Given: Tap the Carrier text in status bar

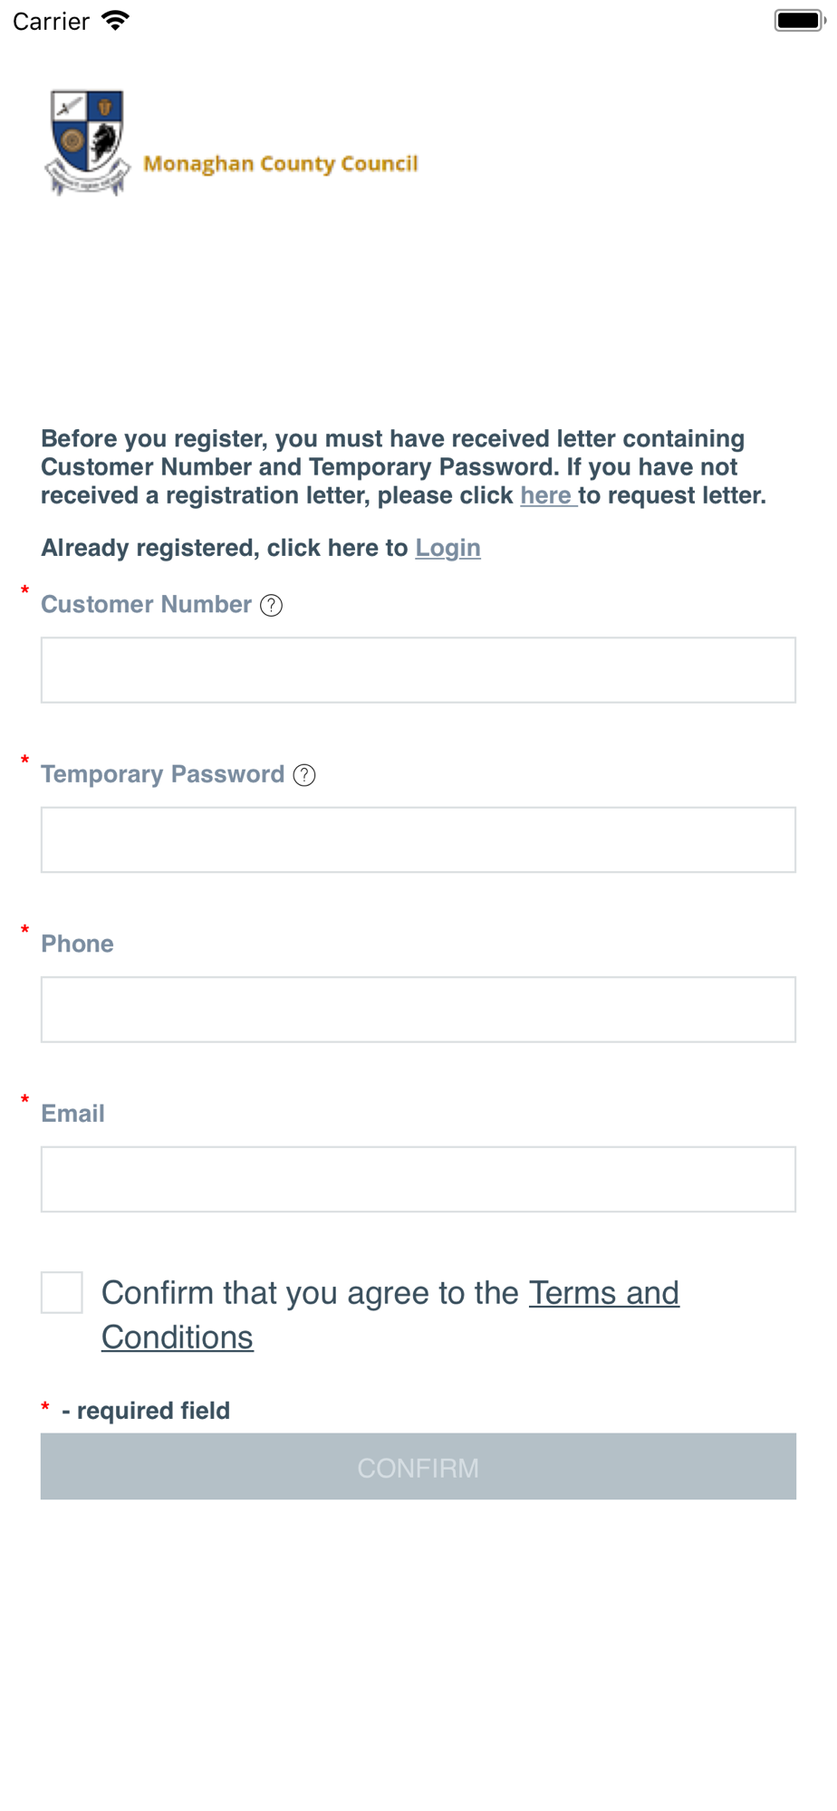Looking at the screenshot, I should tap(51, 21).
